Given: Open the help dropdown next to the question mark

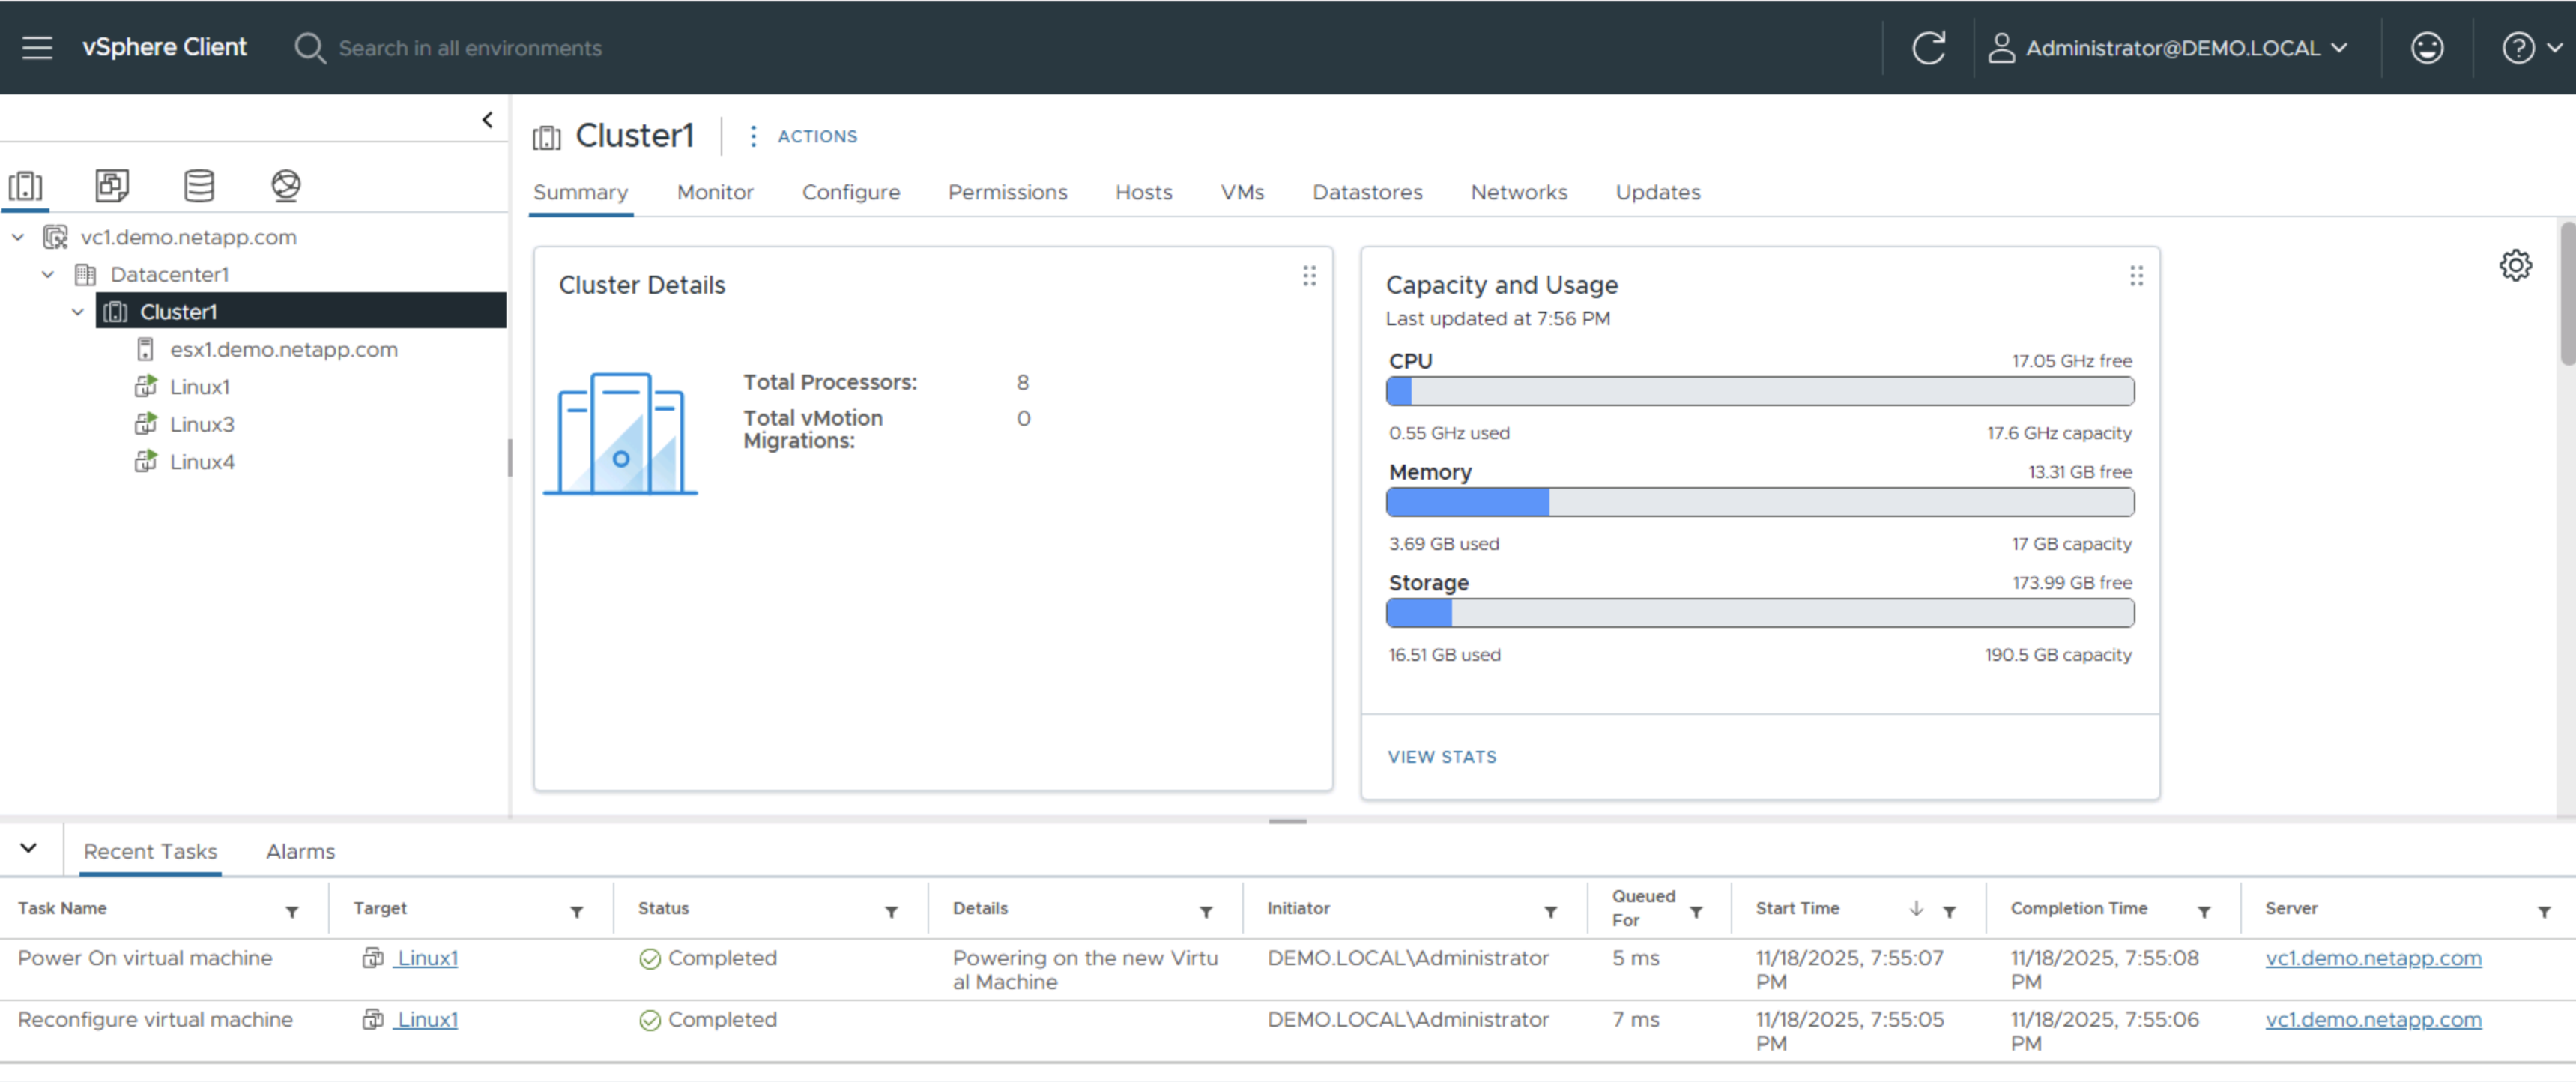Looking at the screenshot, I should 2553,47.
